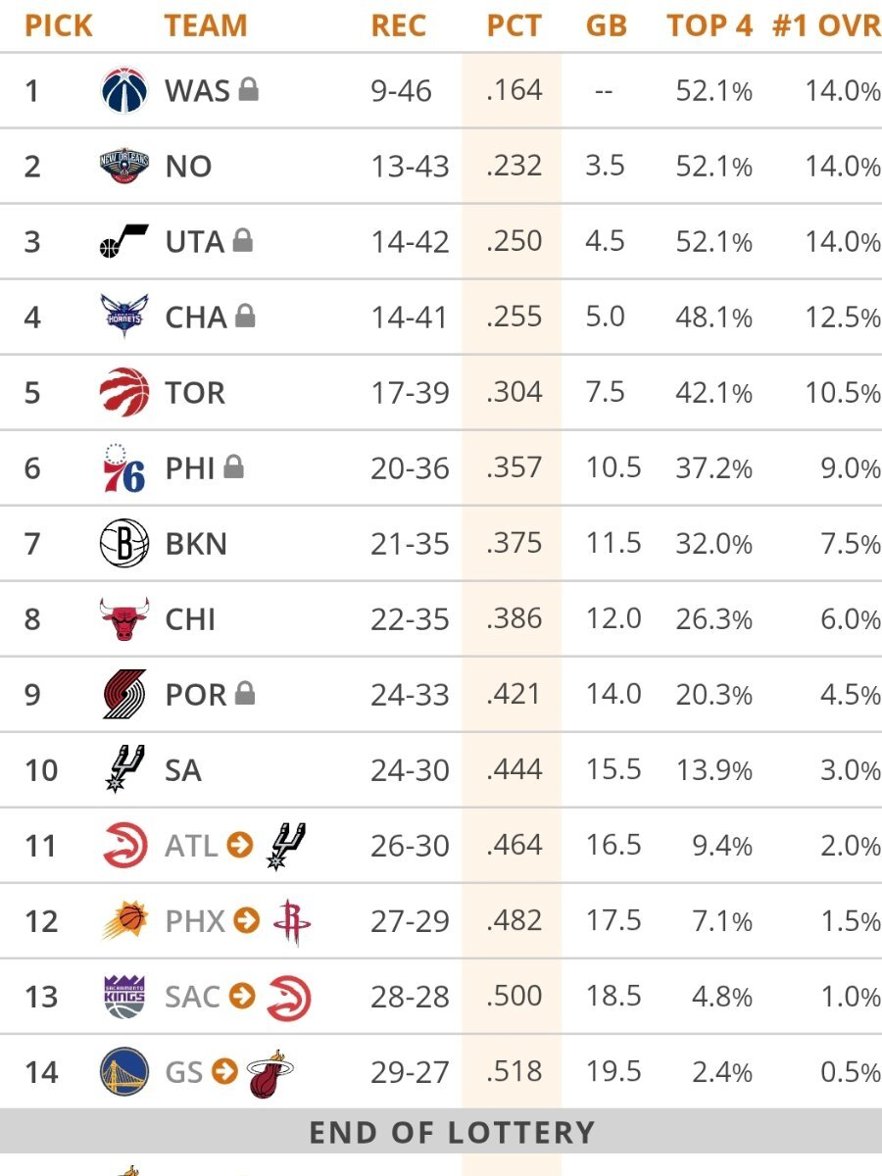882x1176 pixels.
Task: Click the Brooklyn Nets logo
Action: click(x=124, y=543)
